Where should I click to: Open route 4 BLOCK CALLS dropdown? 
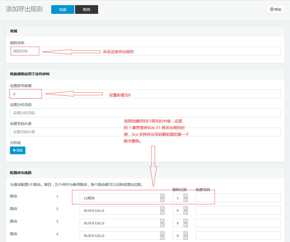tap(122, 236)
